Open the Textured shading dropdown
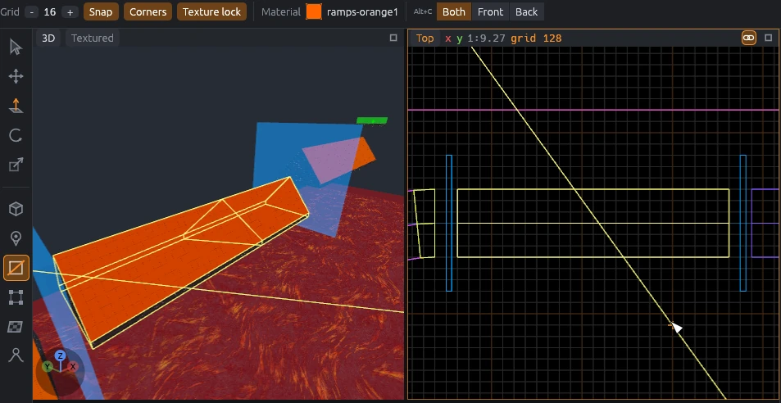Viewport: 781px width, 403px height. 92,38
